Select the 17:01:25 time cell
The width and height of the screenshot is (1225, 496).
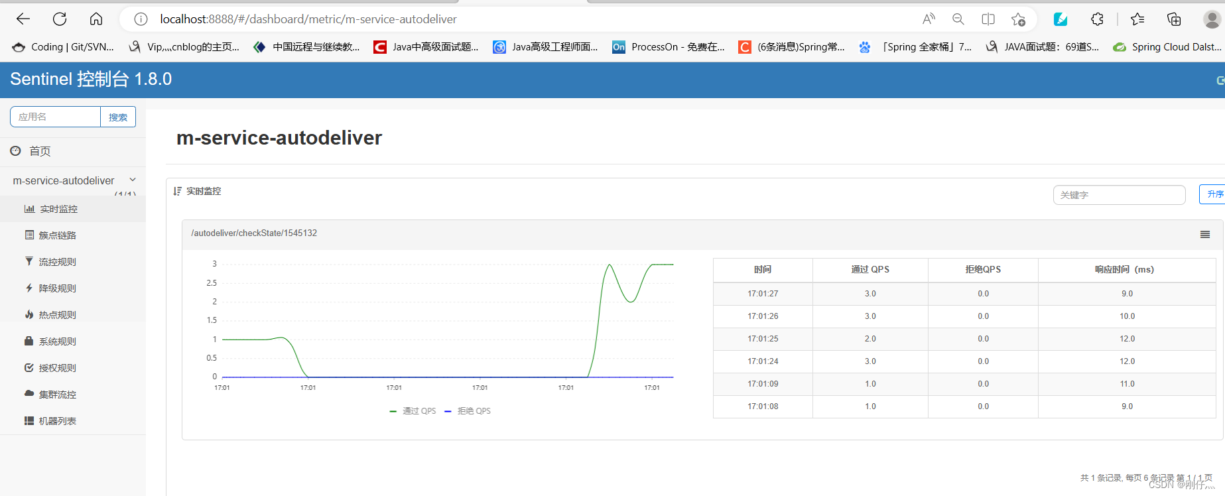point(763,339)
